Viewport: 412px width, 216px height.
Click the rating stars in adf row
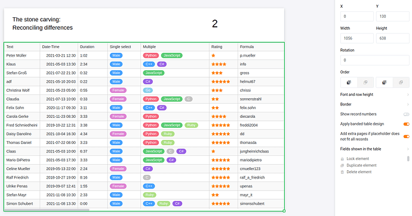(221, 82)
